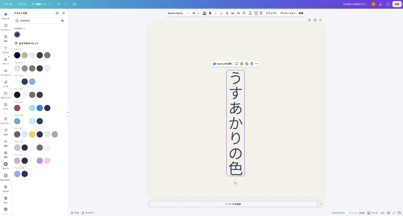This screenshot has width=403, height=216.
Task: Open the ツール (tools) sidebar panel
Action: point(6,83)
